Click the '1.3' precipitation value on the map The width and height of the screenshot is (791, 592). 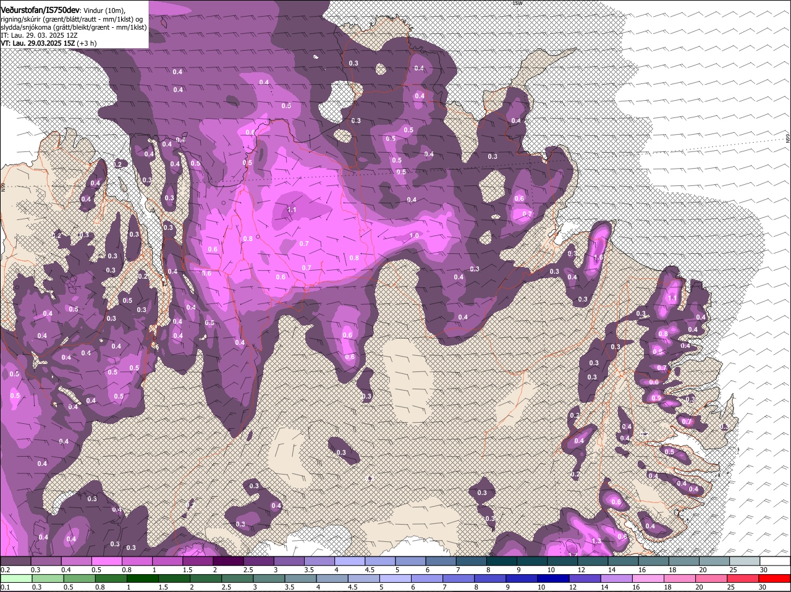(x=596, y=541)
